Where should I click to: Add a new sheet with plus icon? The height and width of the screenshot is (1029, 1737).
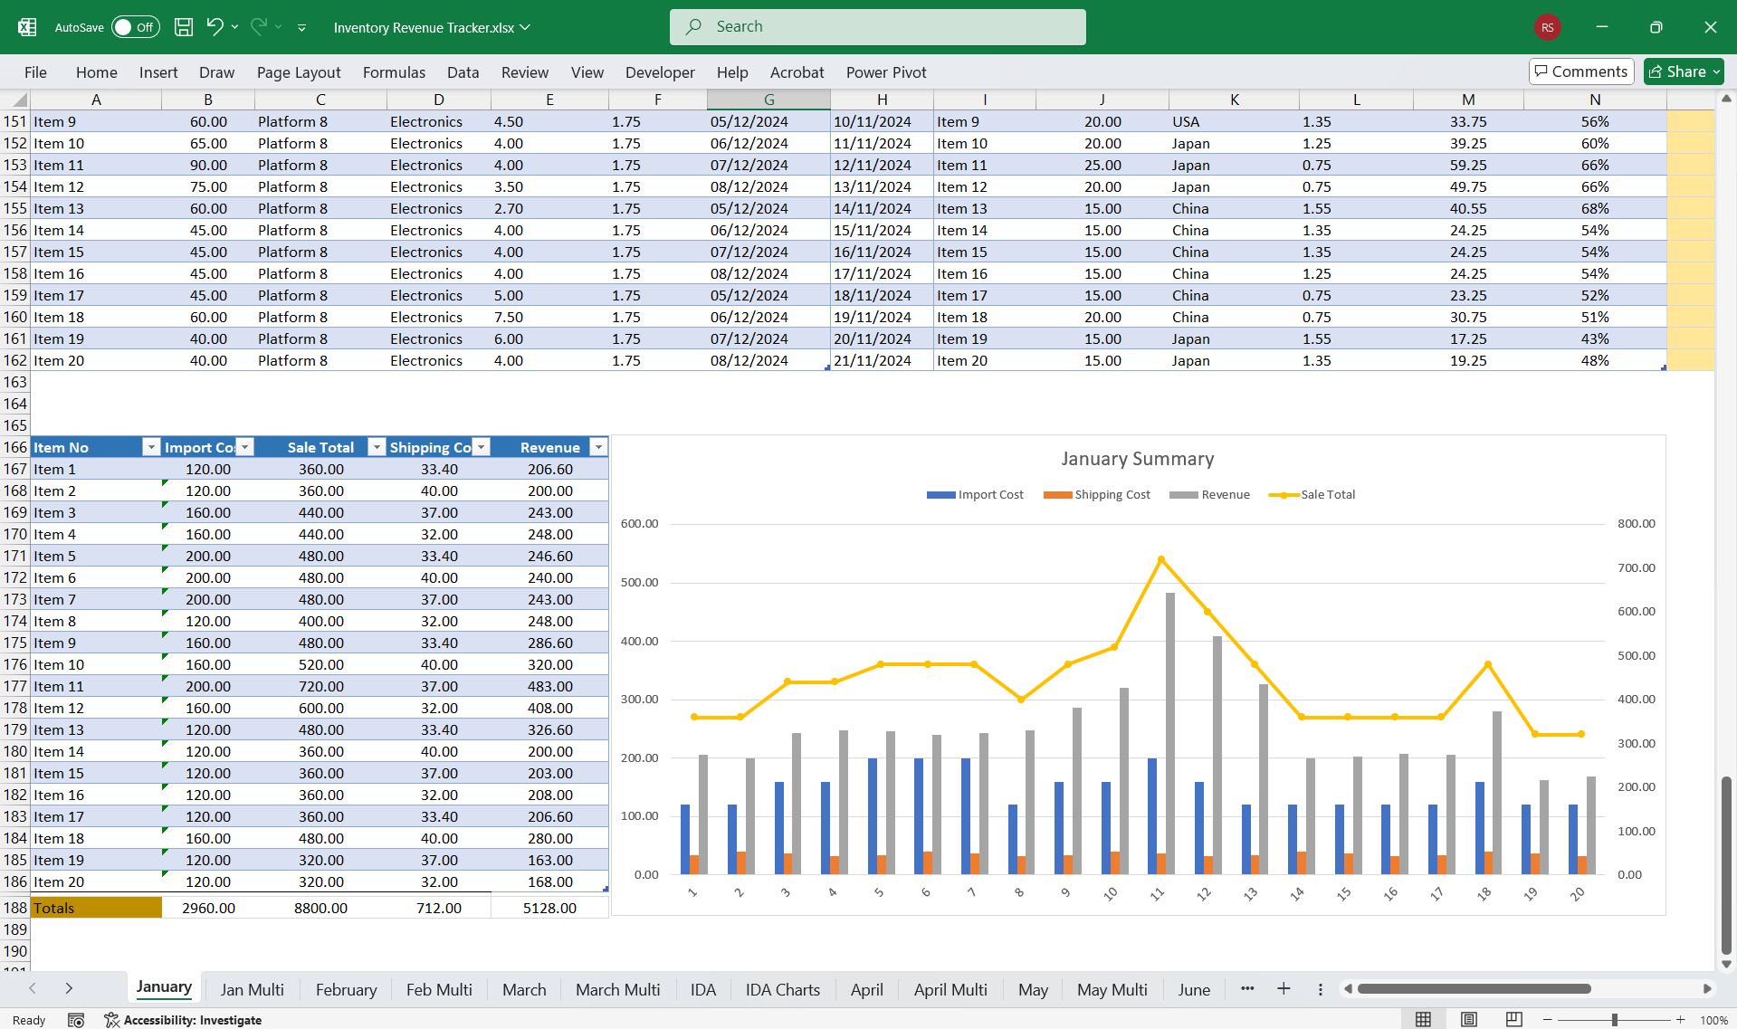[1283, 988]
